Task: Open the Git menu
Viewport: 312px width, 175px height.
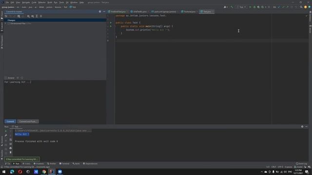Action: pos(67,2)
